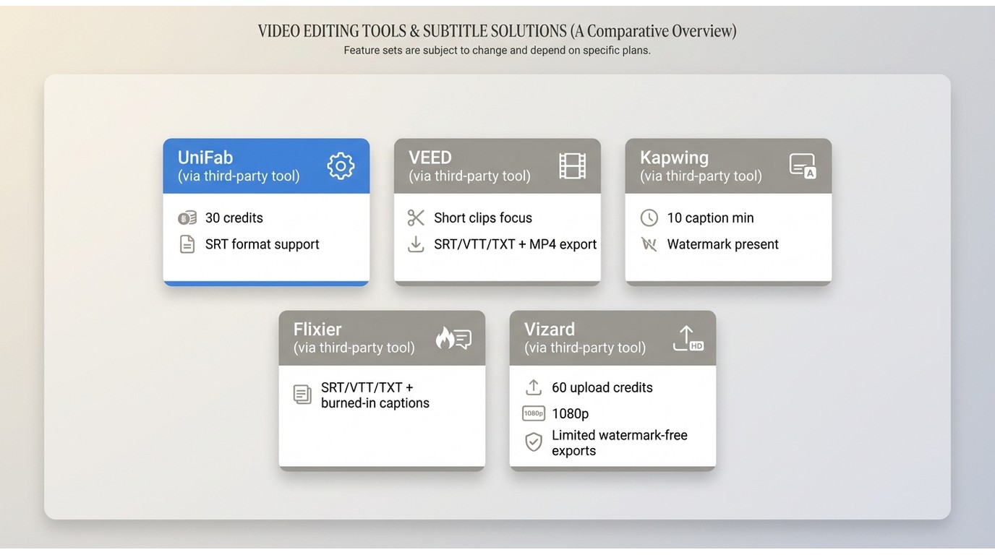
Task: Click '(via third-party tool)' under VEED
Action: [x=470, y=176]
